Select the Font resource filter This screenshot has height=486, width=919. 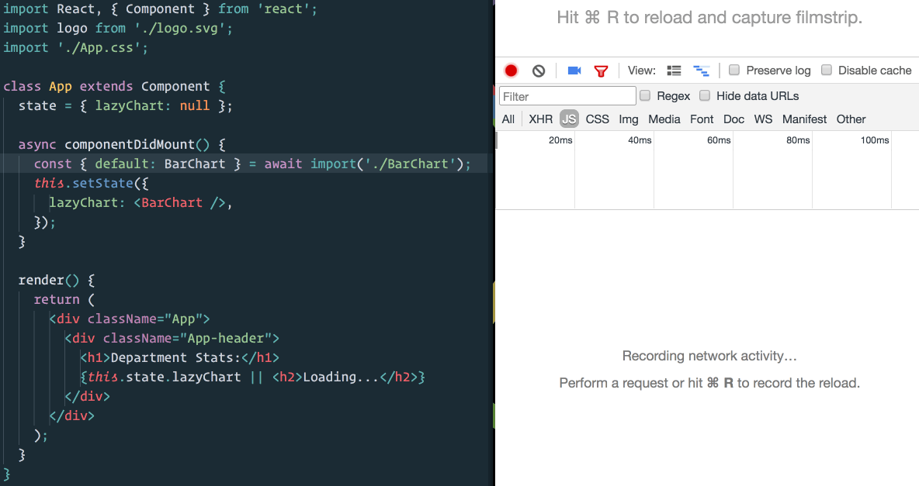[701, 119]
